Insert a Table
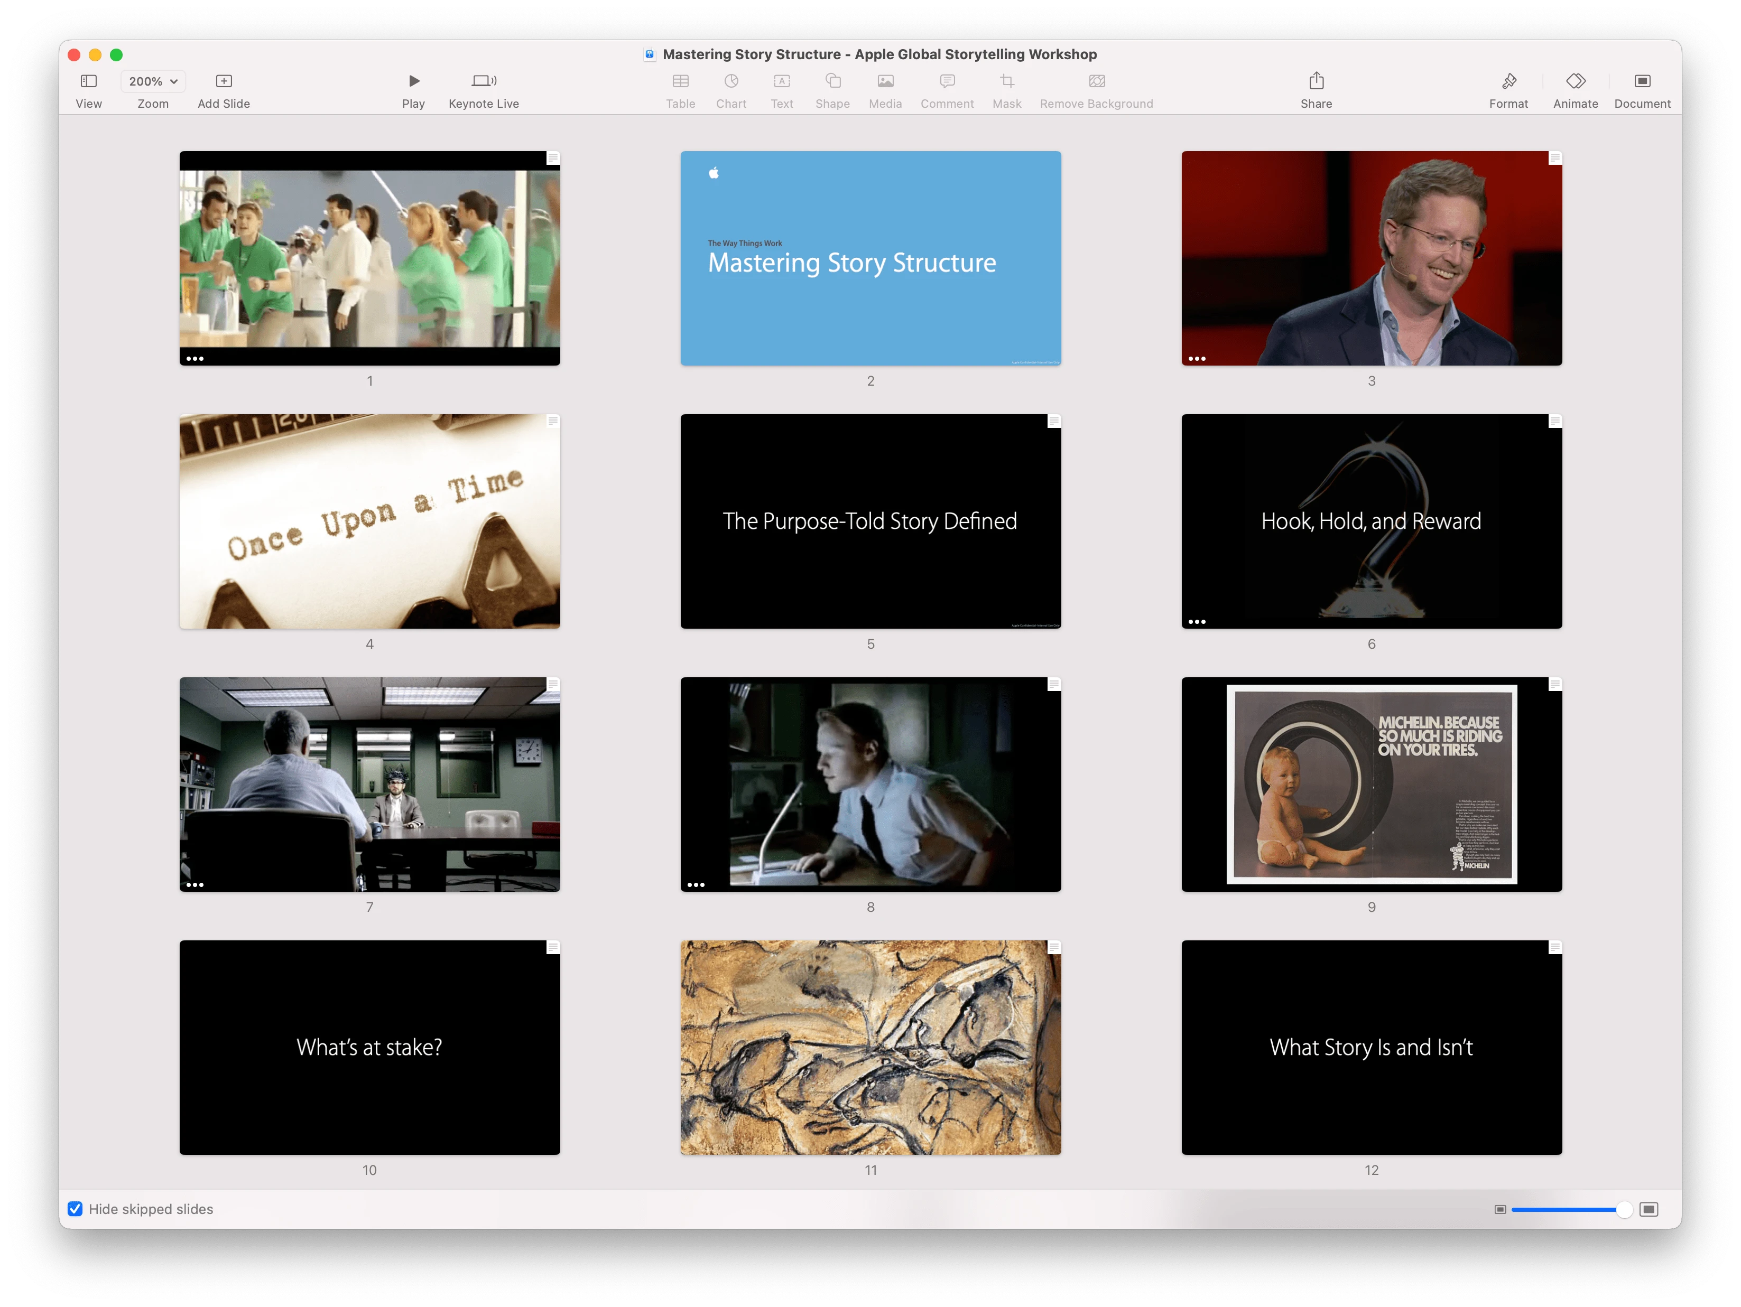Viewport: 1741px width, 1307px height. pyautogui.click(x=681, y=81)
